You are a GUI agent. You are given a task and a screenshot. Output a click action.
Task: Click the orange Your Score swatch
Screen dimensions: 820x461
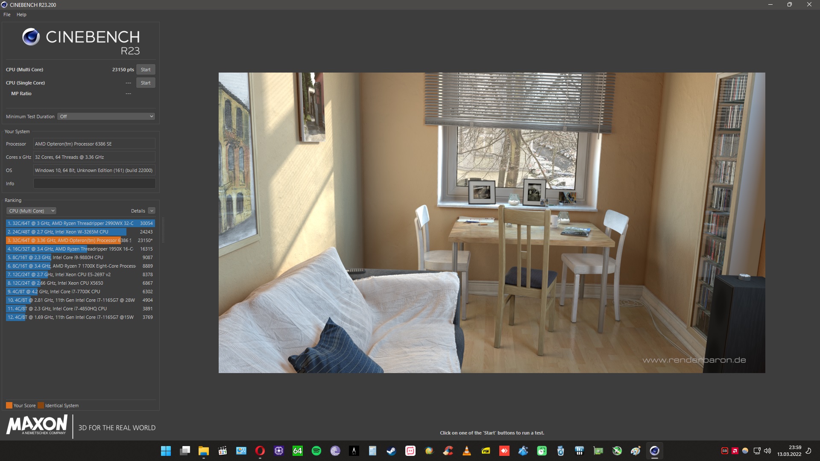pyautogui.click(x=9, y=406)
